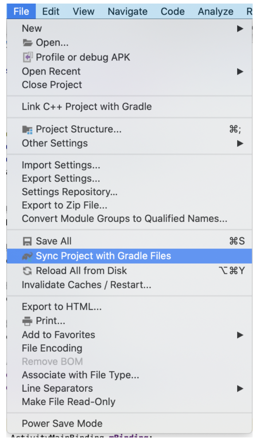Expand the Open Recent submenu arrow

tap(240, 71)
